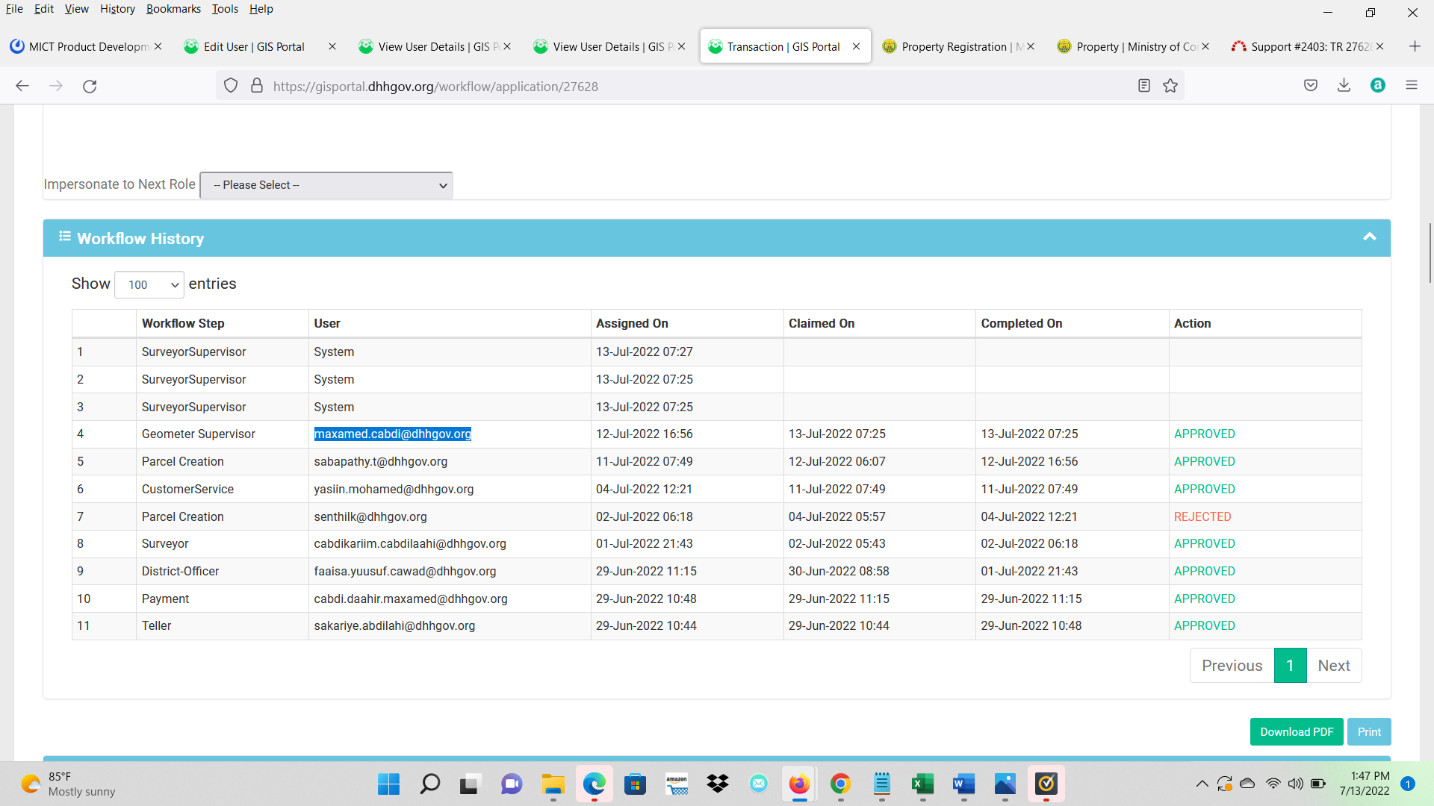Image resolution: width=1434 pixels, height=806 pixels.
Task: Launch the Chat app from taskbar
Action: tap(512, 784)
